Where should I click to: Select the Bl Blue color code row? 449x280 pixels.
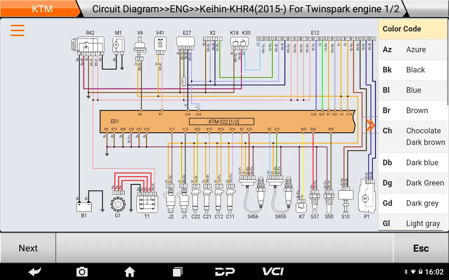[x=413, y=90]
